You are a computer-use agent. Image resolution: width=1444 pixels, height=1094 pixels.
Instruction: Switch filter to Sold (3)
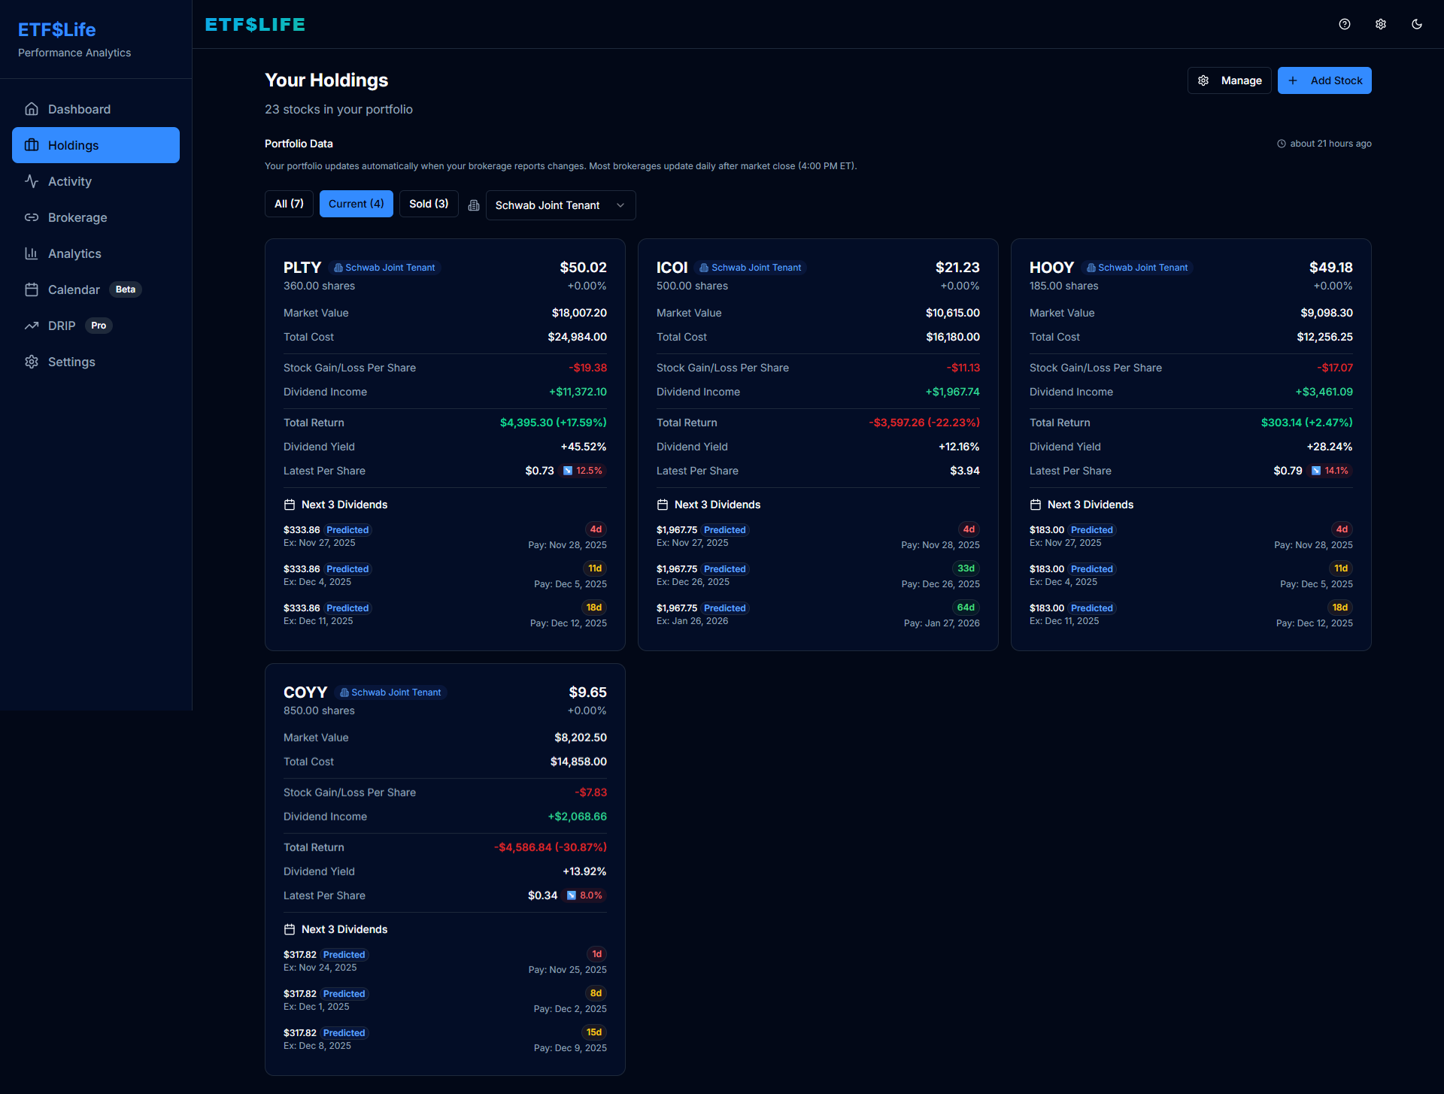tap(429, 203)
